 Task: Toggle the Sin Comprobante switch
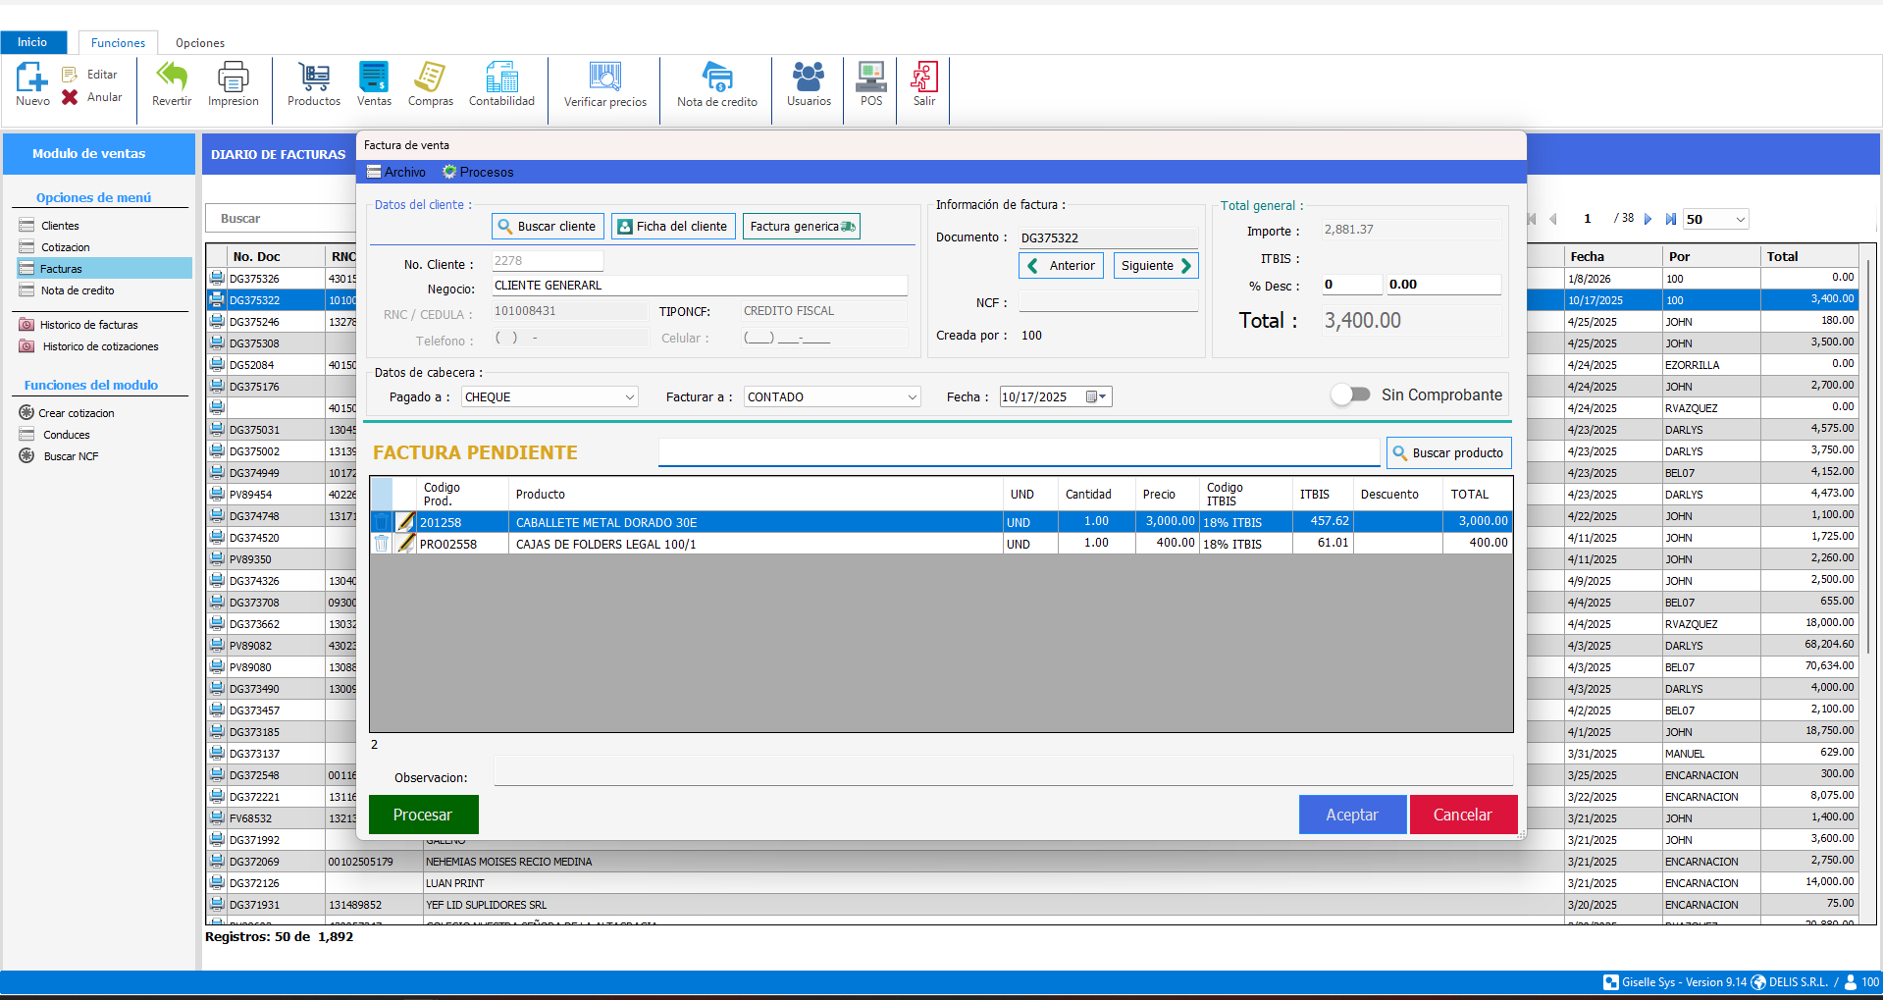point(1351,395)
